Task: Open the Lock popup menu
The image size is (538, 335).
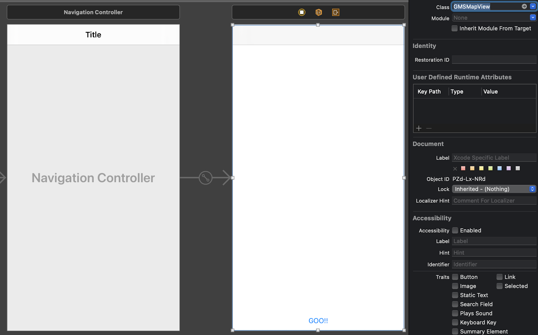Action: 494,189
